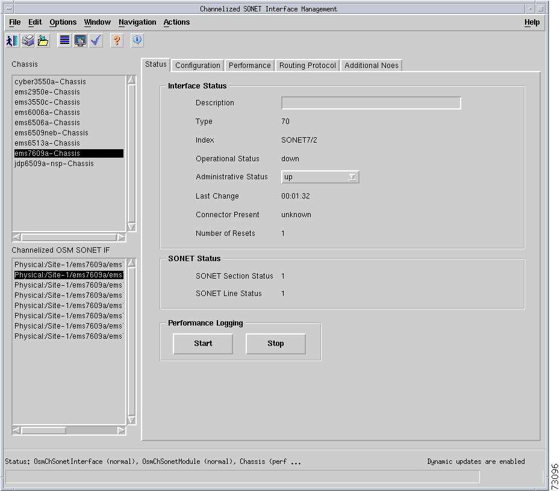
Task: Click the striped lines toolbar icon
Action: point(64,40)
